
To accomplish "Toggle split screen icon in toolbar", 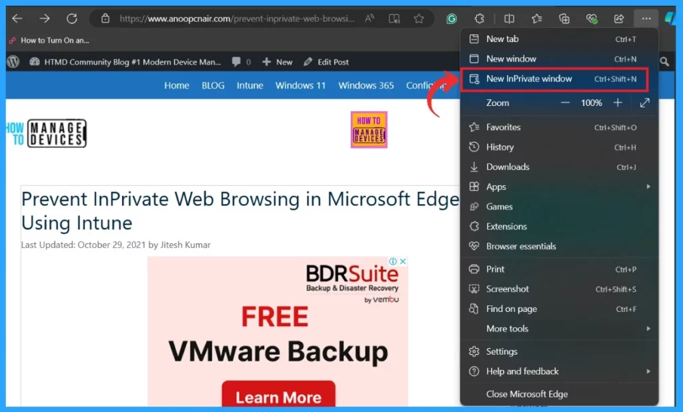I will (x=509, y=18).
